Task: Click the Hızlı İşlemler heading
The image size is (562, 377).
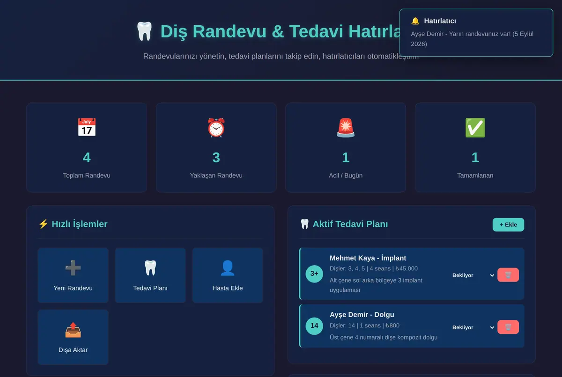Action: (x=80, y=224)
